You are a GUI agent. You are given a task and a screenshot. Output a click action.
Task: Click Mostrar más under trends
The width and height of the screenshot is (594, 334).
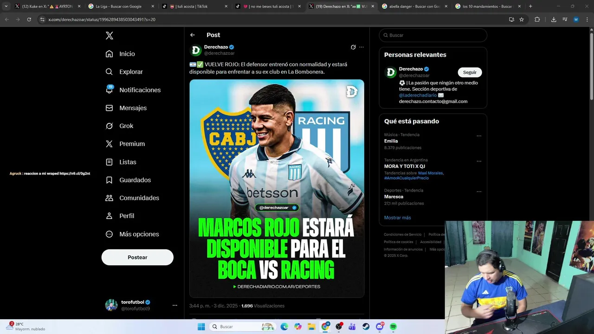pyautogui.click(x=397, y=218)
